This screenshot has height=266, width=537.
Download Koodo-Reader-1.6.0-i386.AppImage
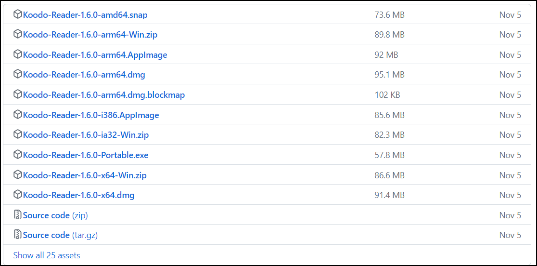[91, 115]
